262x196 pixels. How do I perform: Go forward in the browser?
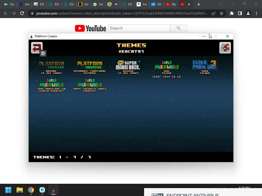click(14, 13)
